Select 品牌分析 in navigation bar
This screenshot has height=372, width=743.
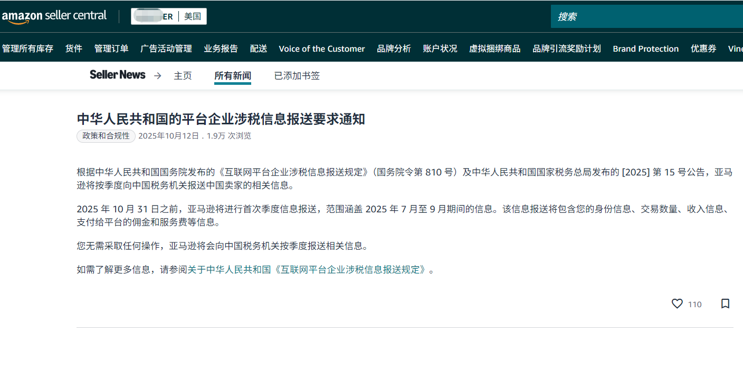394,48
